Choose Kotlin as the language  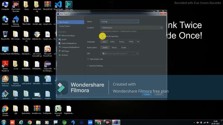coord(112,42)
